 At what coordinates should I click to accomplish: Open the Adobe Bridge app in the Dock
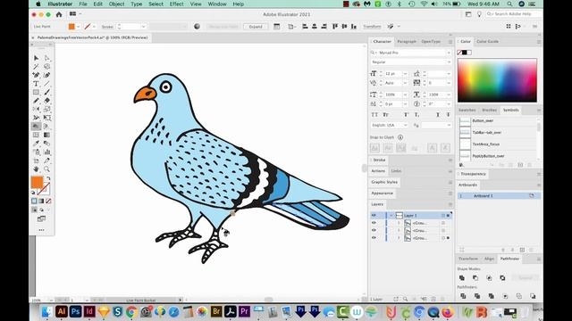point(216,311)
